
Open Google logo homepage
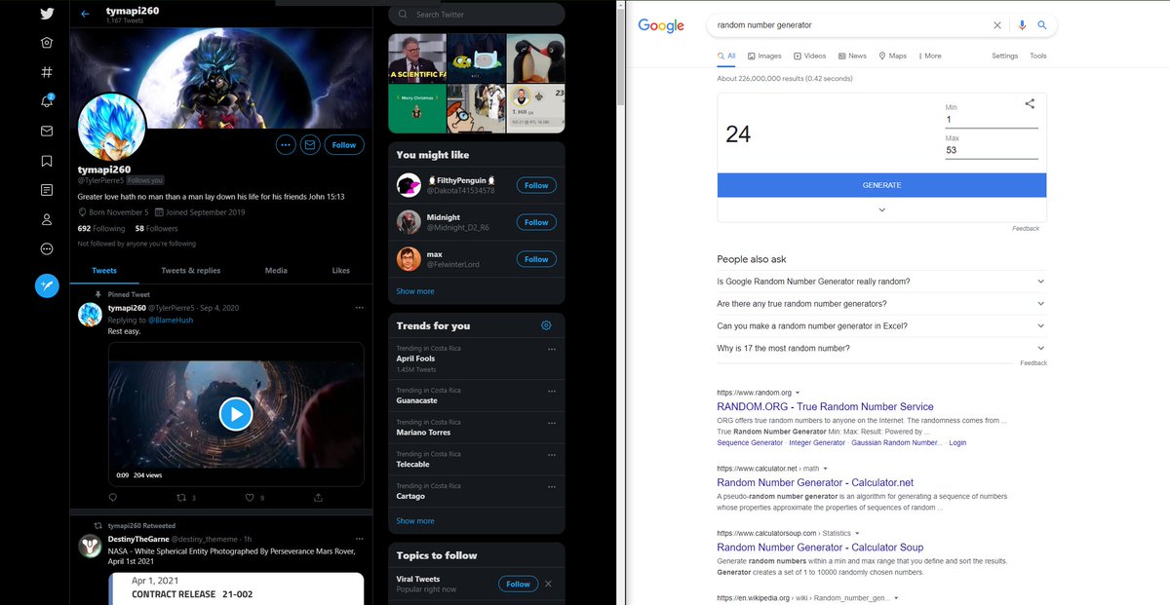coord(661,26)
